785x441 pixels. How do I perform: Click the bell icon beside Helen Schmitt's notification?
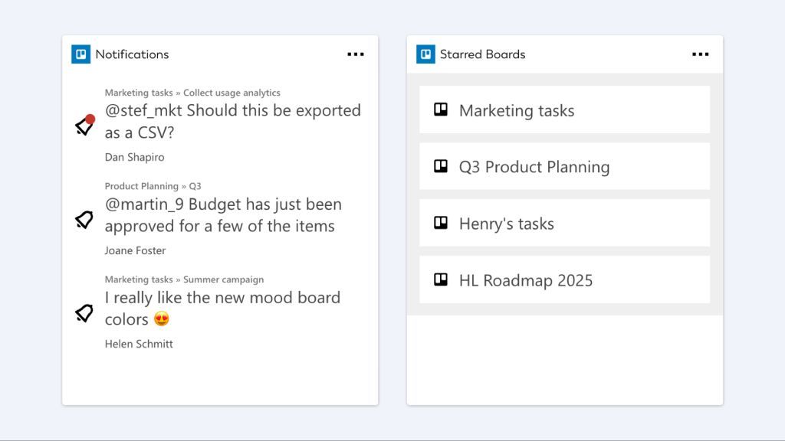click(x=84, y=313)
